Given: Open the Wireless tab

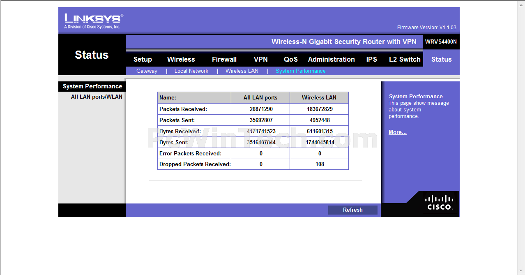Looking at the screenshot, I should pyautogui.click(x=181, y=59).
